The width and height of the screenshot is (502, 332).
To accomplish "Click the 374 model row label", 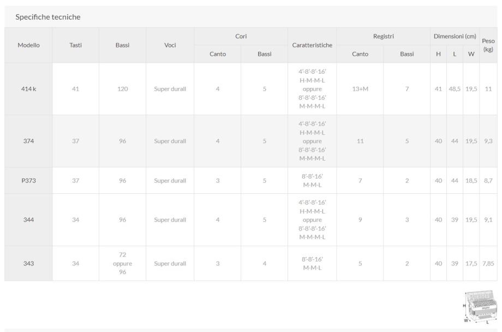I will click(28, 141).
